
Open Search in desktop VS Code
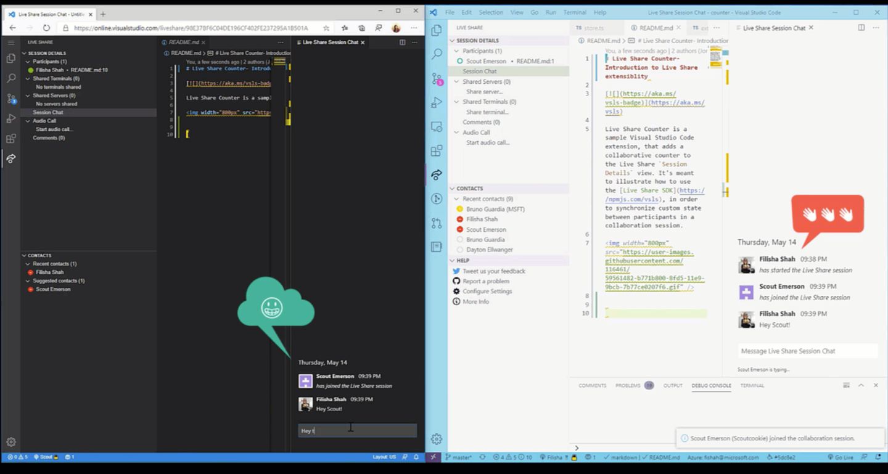(437, 54)
